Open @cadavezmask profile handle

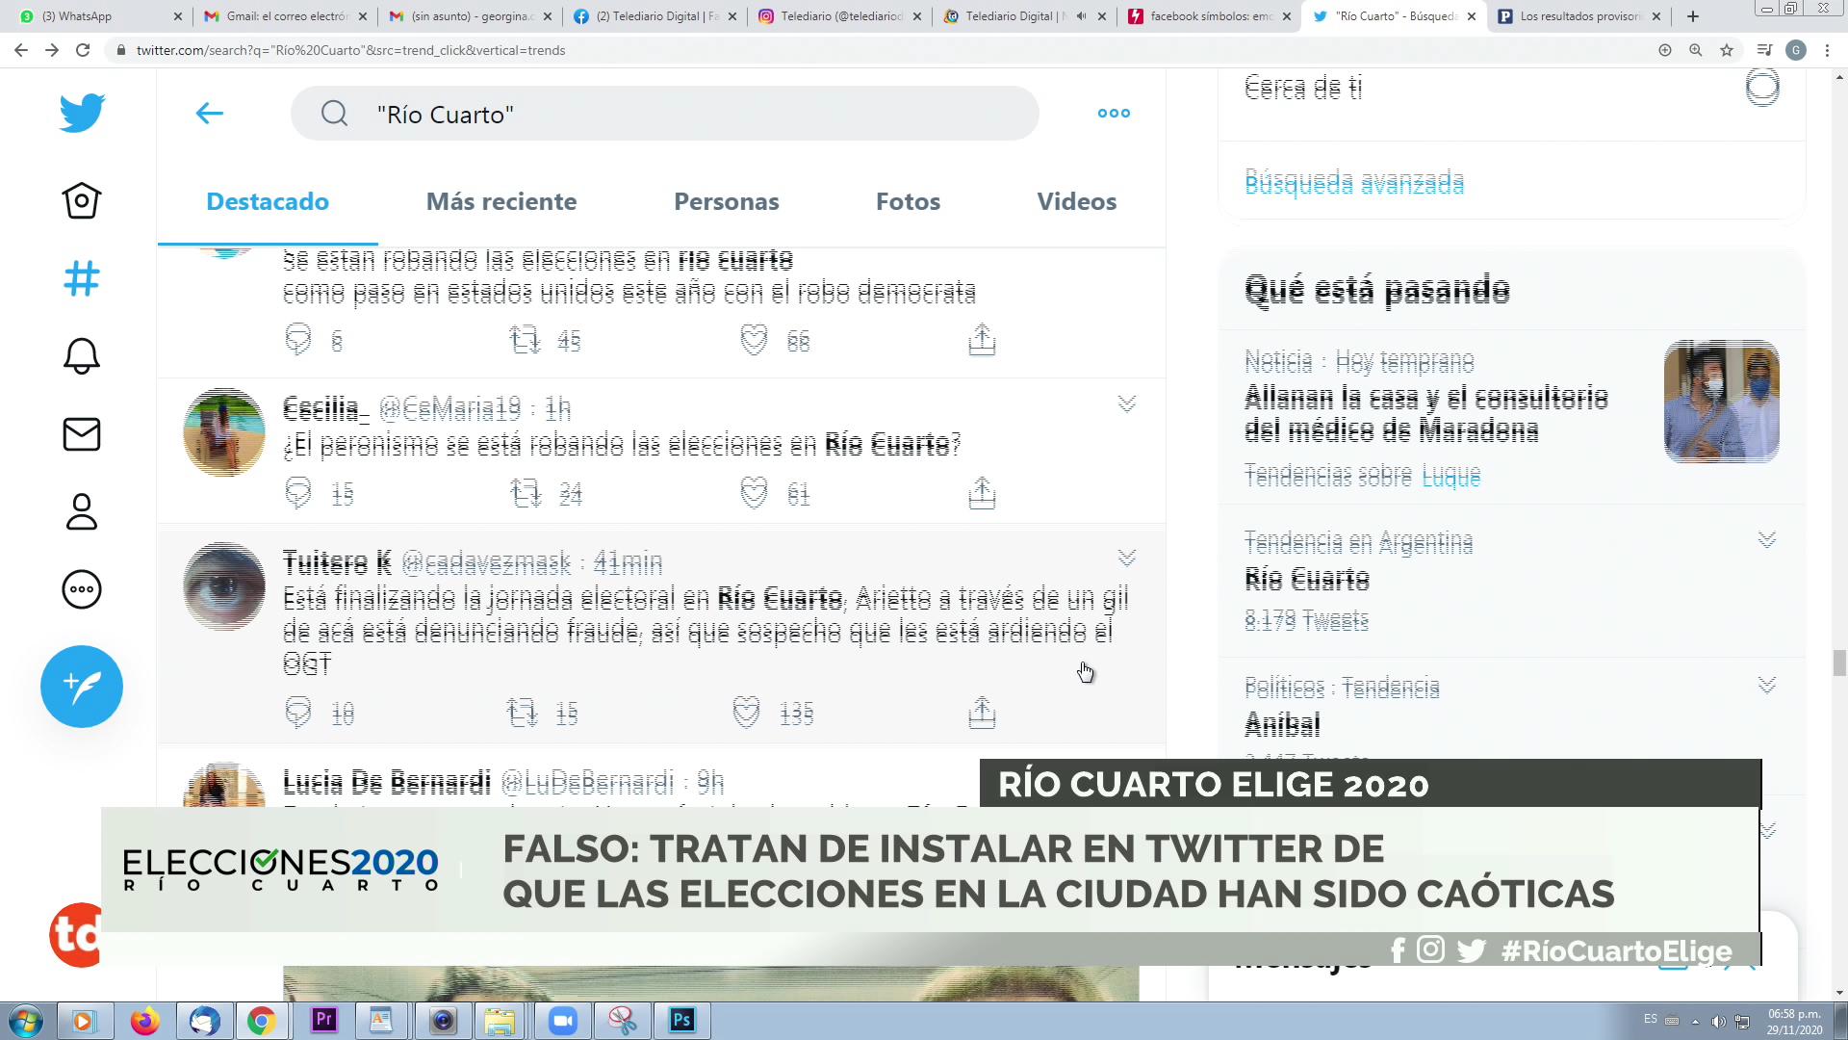[x=486, y=562]
